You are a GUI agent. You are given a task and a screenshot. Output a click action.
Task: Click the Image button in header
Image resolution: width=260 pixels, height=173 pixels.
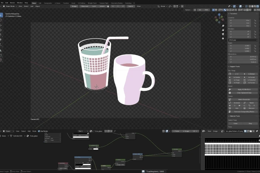click(74, 6)
